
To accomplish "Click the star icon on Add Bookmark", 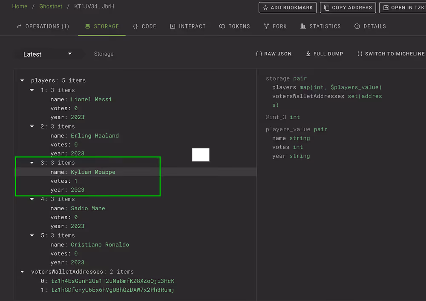I will [x=265, y=7].
